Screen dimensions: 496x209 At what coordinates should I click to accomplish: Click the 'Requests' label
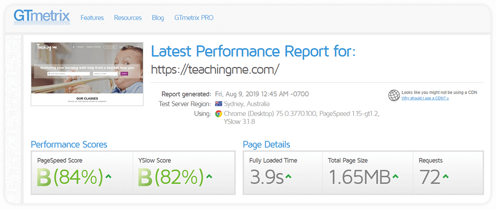[431, 161]
